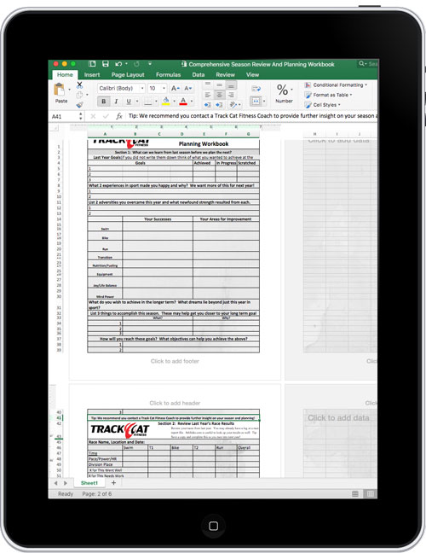
Task: Click the fx insert function icon
Action: [x=119, y=116]
